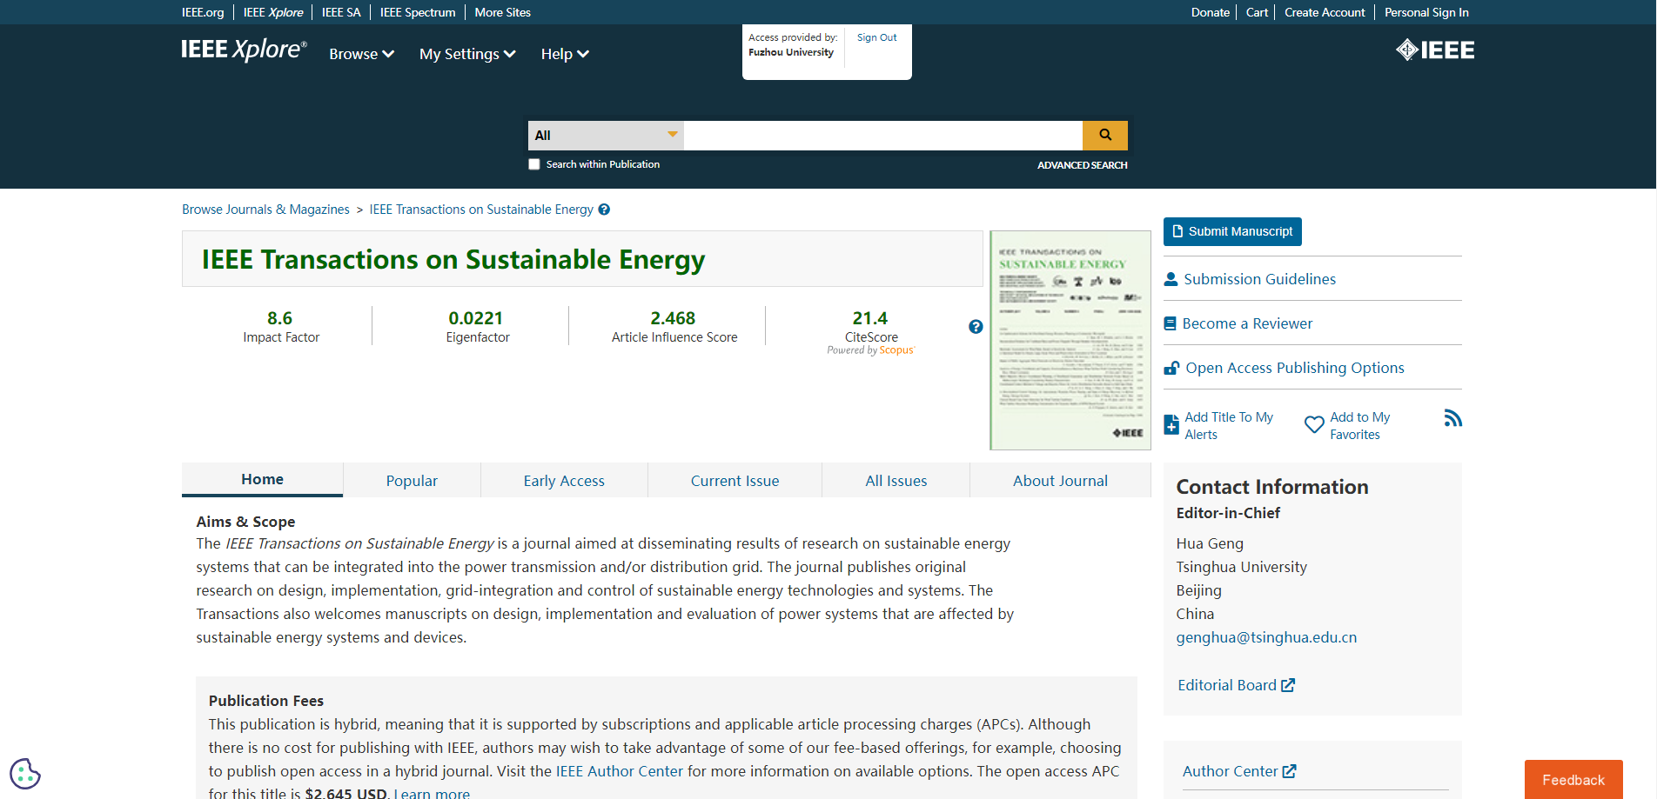This screenshot has width=1657, height=799.
Task: Click the journal cover thumbnail
Action: tap(1070, 340)
